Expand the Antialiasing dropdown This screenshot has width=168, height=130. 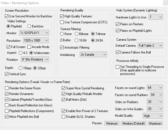pyautogui.click(x=93, y=55)
